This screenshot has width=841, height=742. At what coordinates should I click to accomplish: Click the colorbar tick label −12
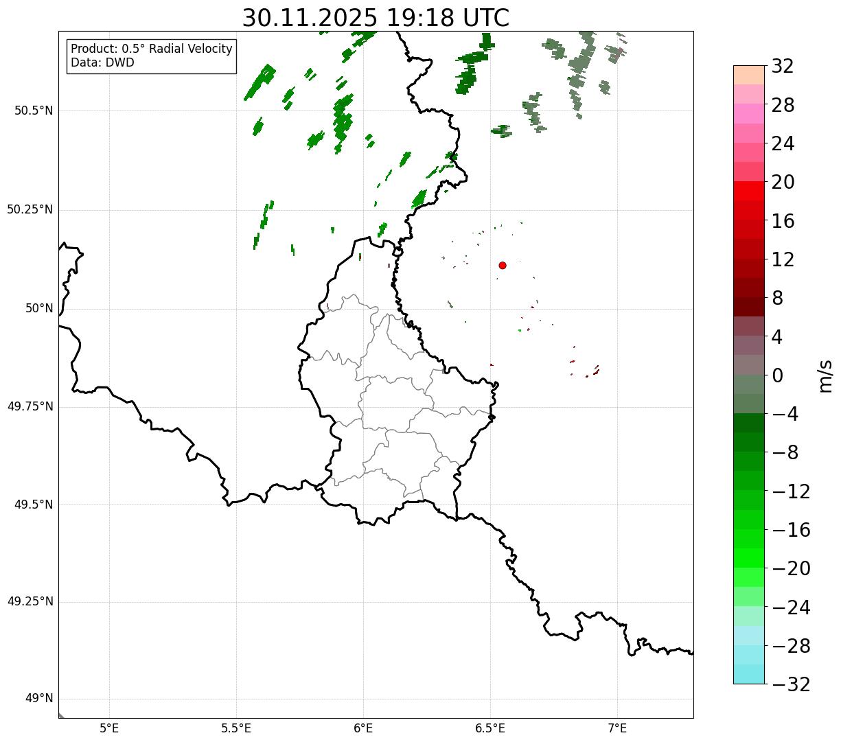pos(791,491)
